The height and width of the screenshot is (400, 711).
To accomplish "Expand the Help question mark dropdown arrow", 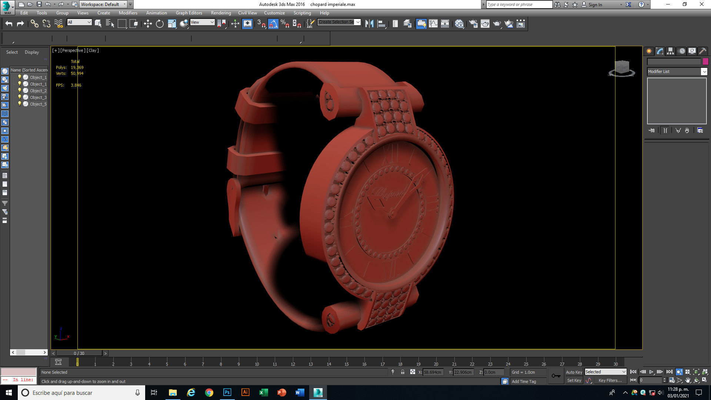I will pos(648,4).
